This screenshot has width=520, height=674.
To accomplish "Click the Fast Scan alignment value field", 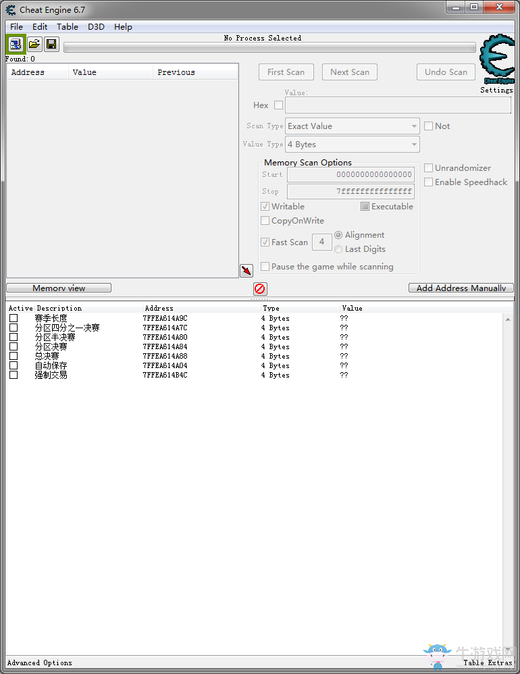I will 322,242.
